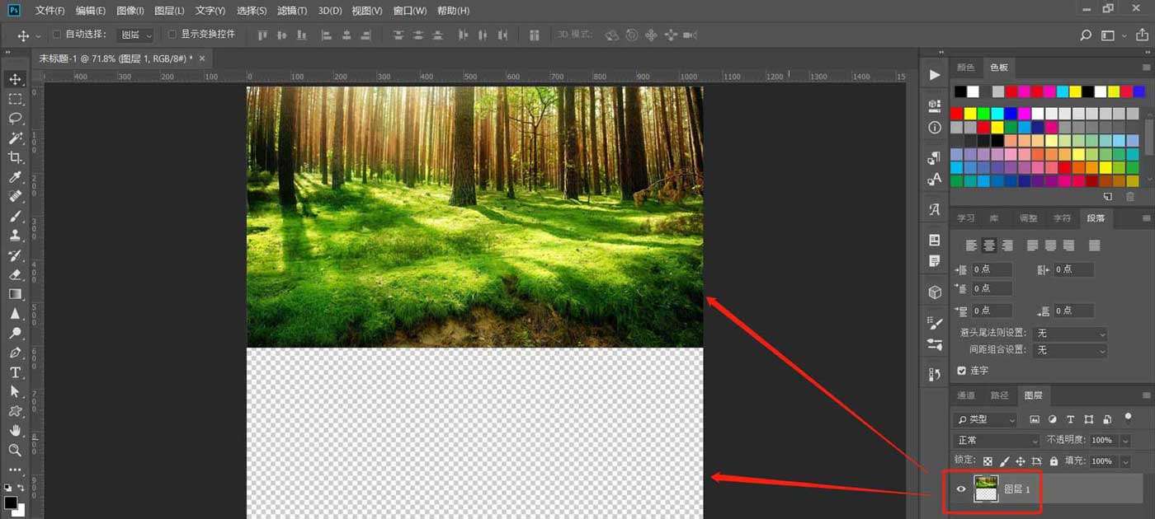This screenshot has width=1155, height=519.
Task: Open 窗口(W) menu
Action: [x=410, y=11]
